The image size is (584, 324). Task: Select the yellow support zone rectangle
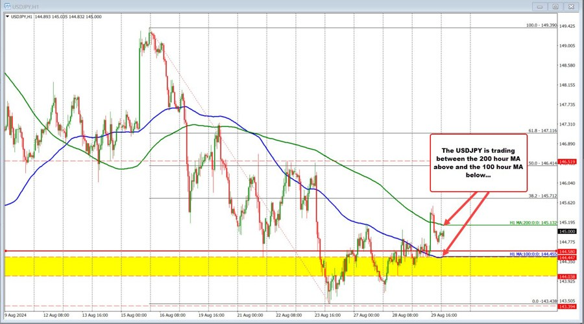(x=281, y=266)
